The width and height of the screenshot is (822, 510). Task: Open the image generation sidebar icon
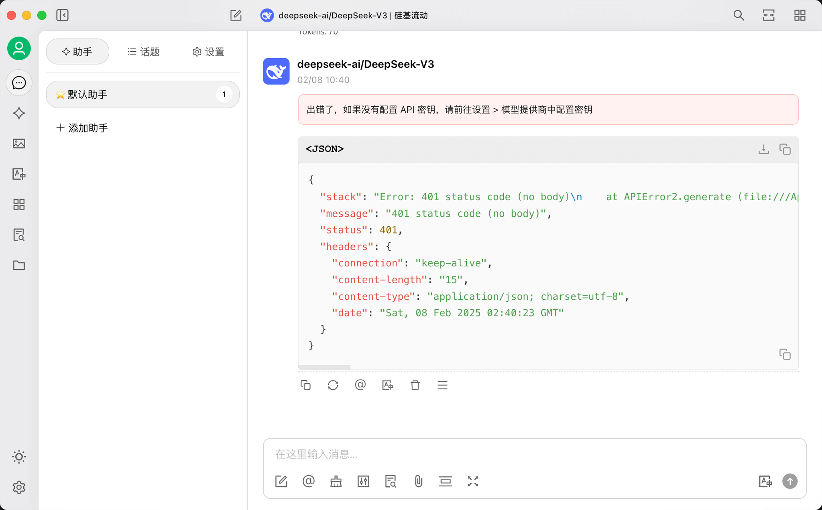(19, 144)
